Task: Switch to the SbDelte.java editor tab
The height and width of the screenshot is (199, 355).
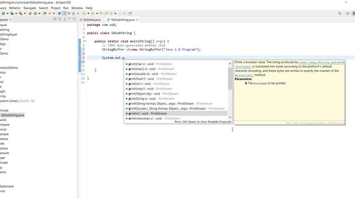Action: tap(90, 20)
